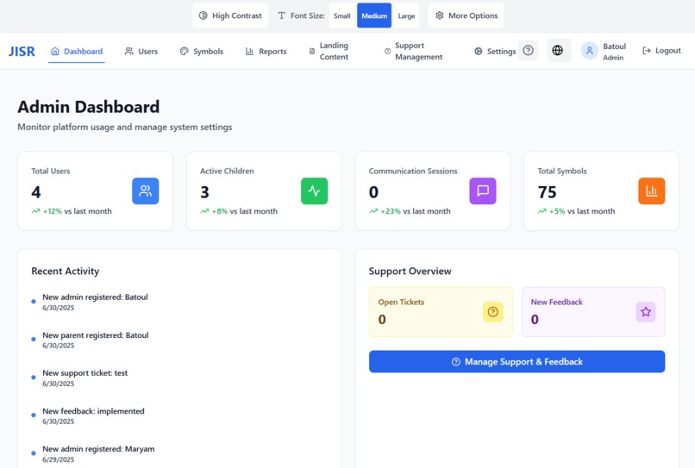This screenshot has height=468, width=695.
Task: Click the Open Tickets card
Action: (x=441, y=312)
